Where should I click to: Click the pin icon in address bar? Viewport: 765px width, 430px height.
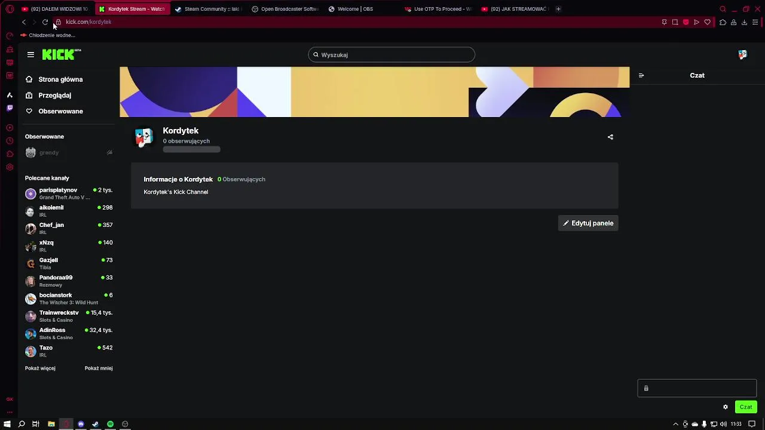[x=664, y=22]
